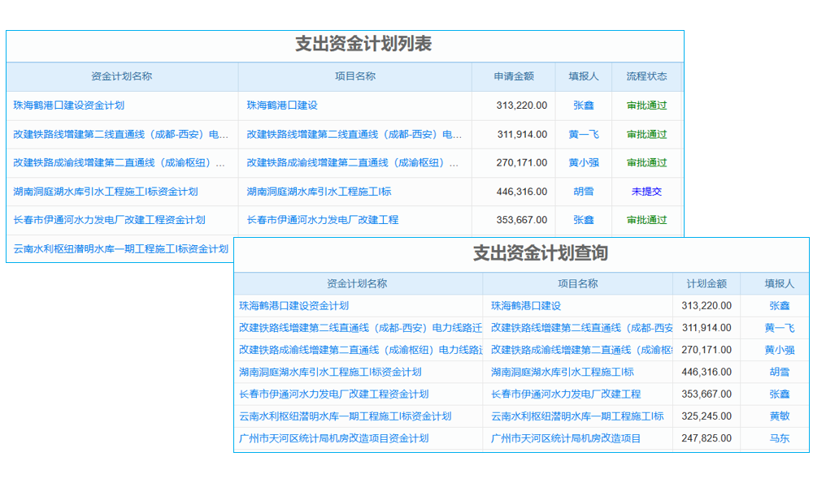Select filler 张鑫 in the first row

582,106
